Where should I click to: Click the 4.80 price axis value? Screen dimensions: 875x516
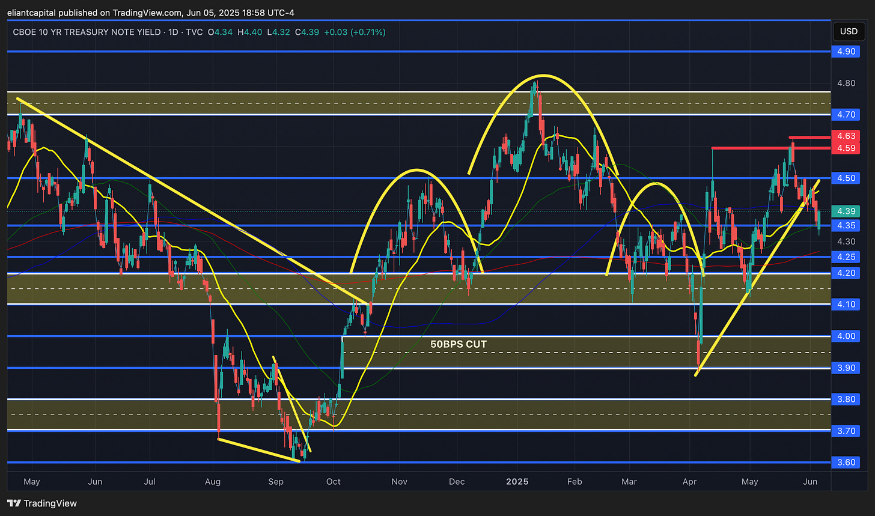pyautogui.click(x=846, y=83)
